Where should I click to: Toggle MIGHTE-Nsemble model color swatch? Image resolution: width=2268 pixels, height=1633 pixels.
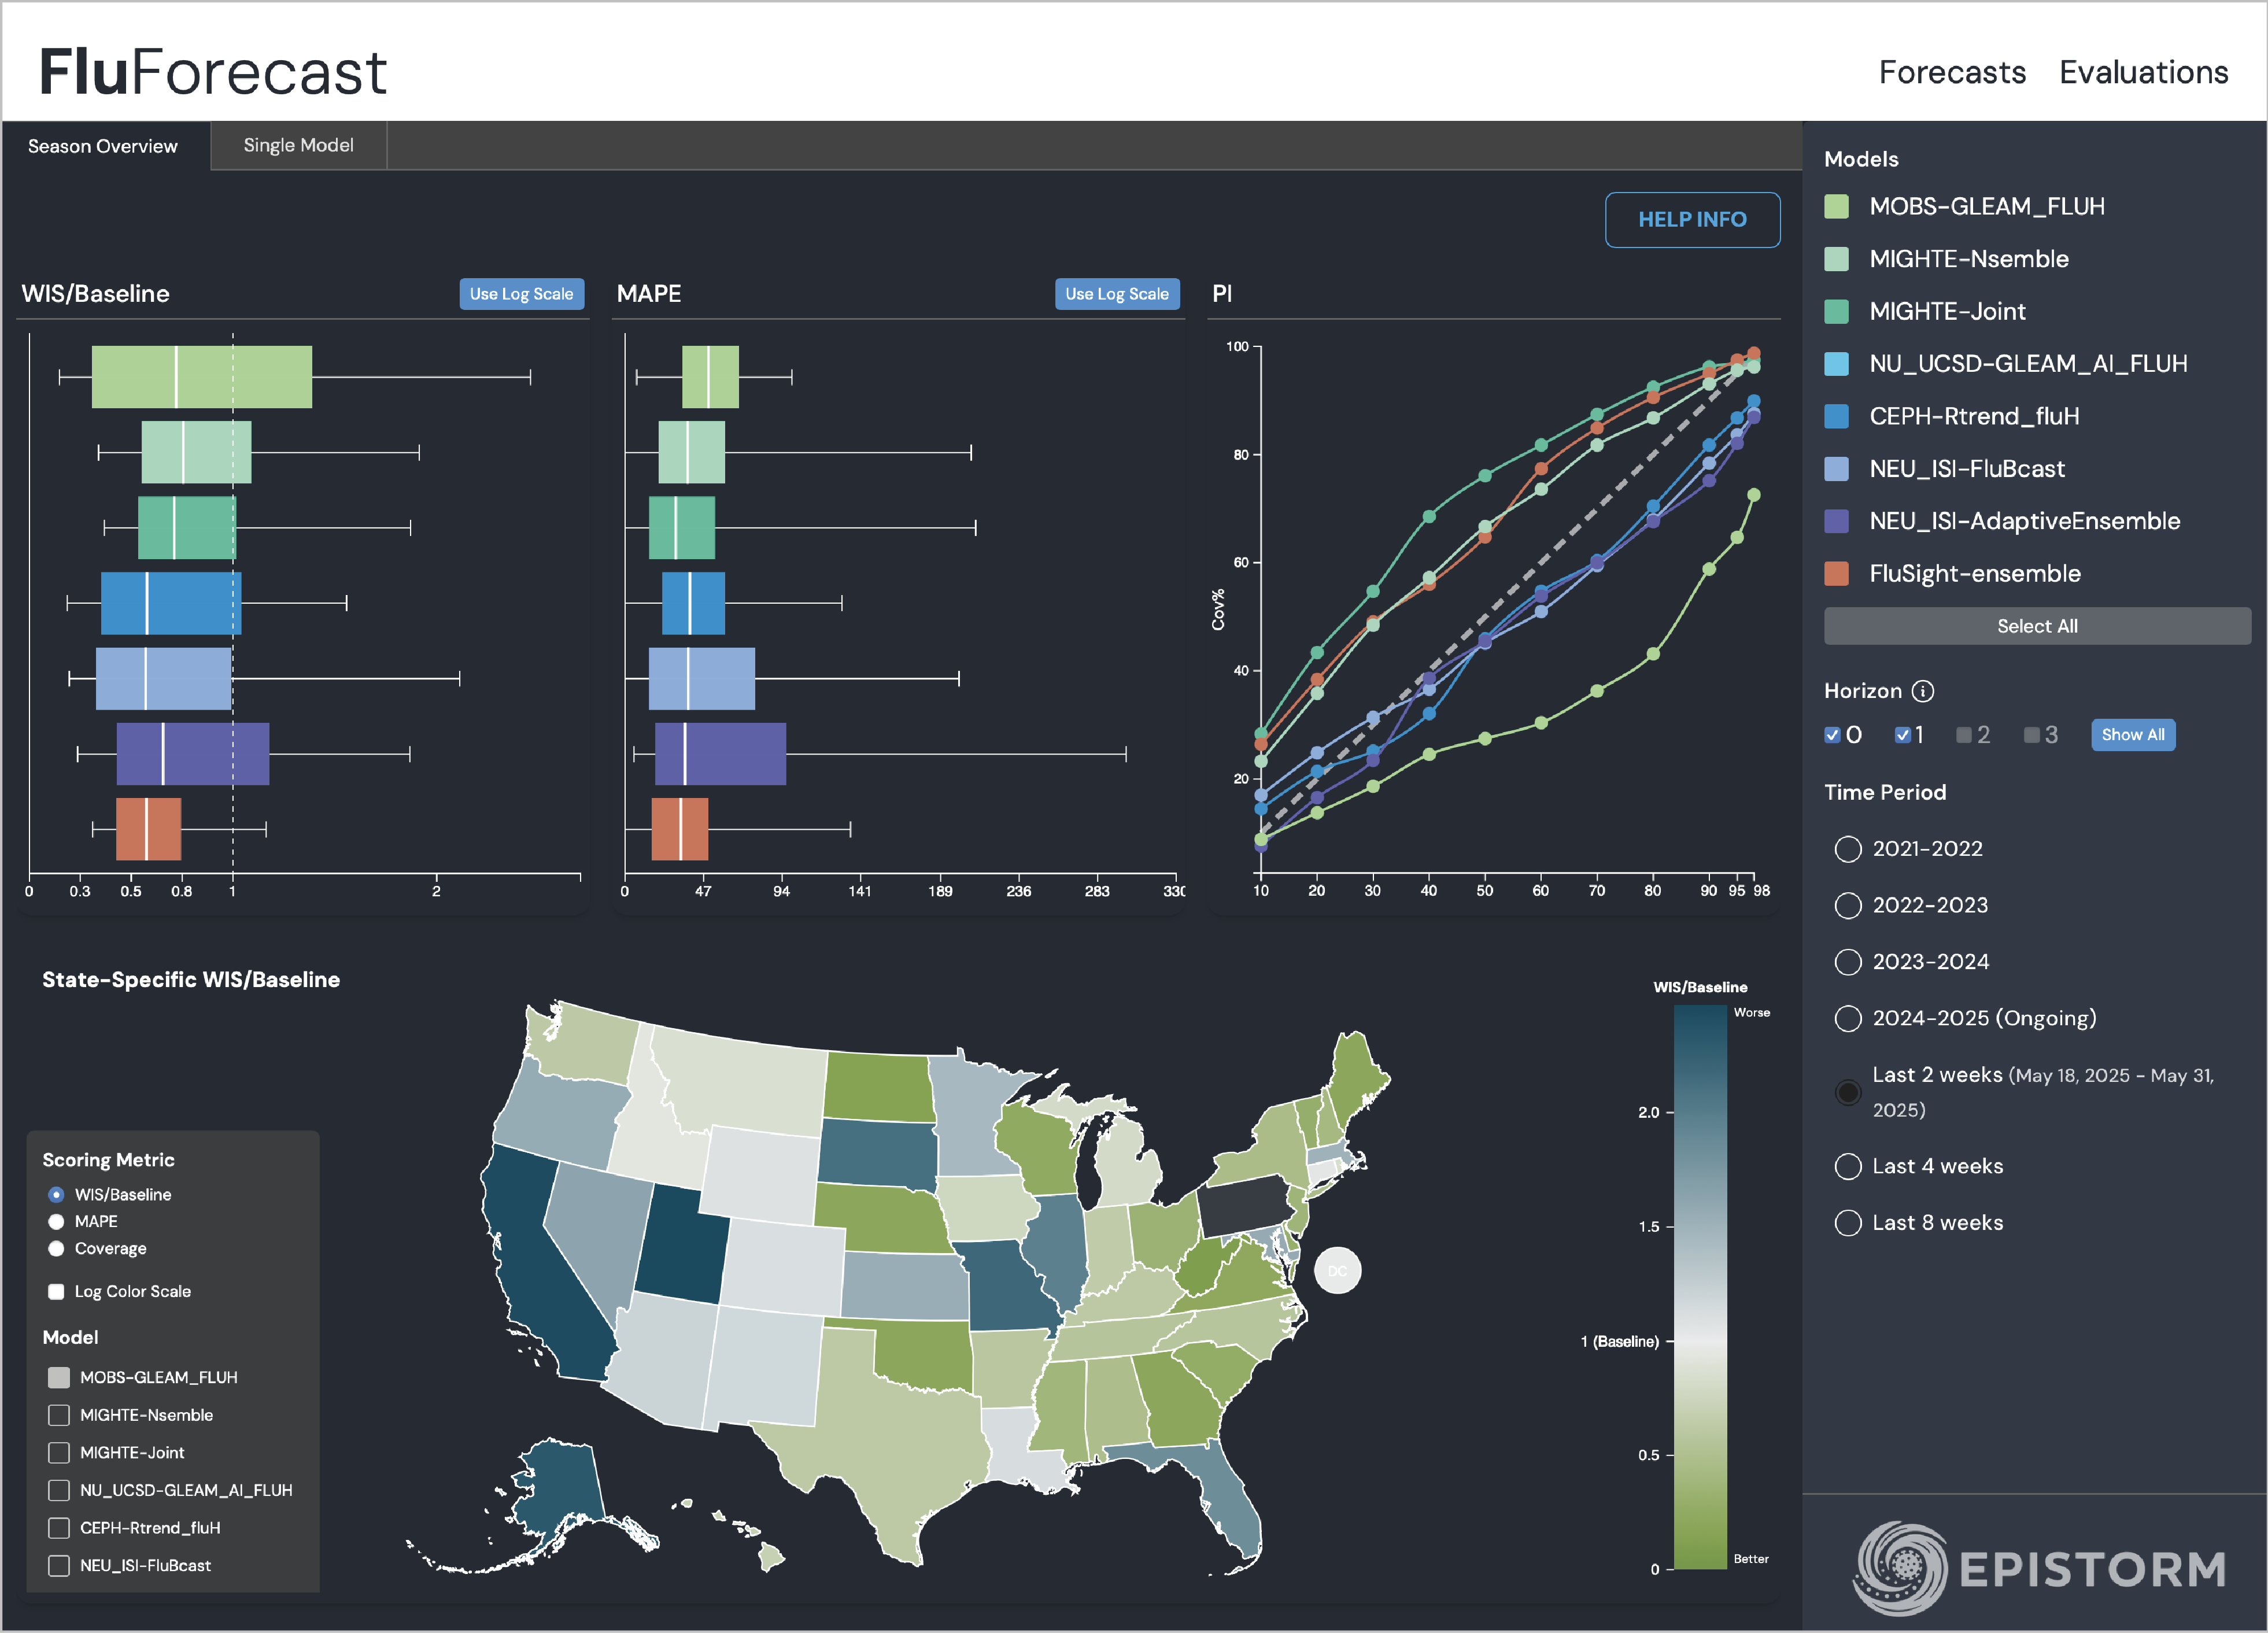(x=1836, y=259)
